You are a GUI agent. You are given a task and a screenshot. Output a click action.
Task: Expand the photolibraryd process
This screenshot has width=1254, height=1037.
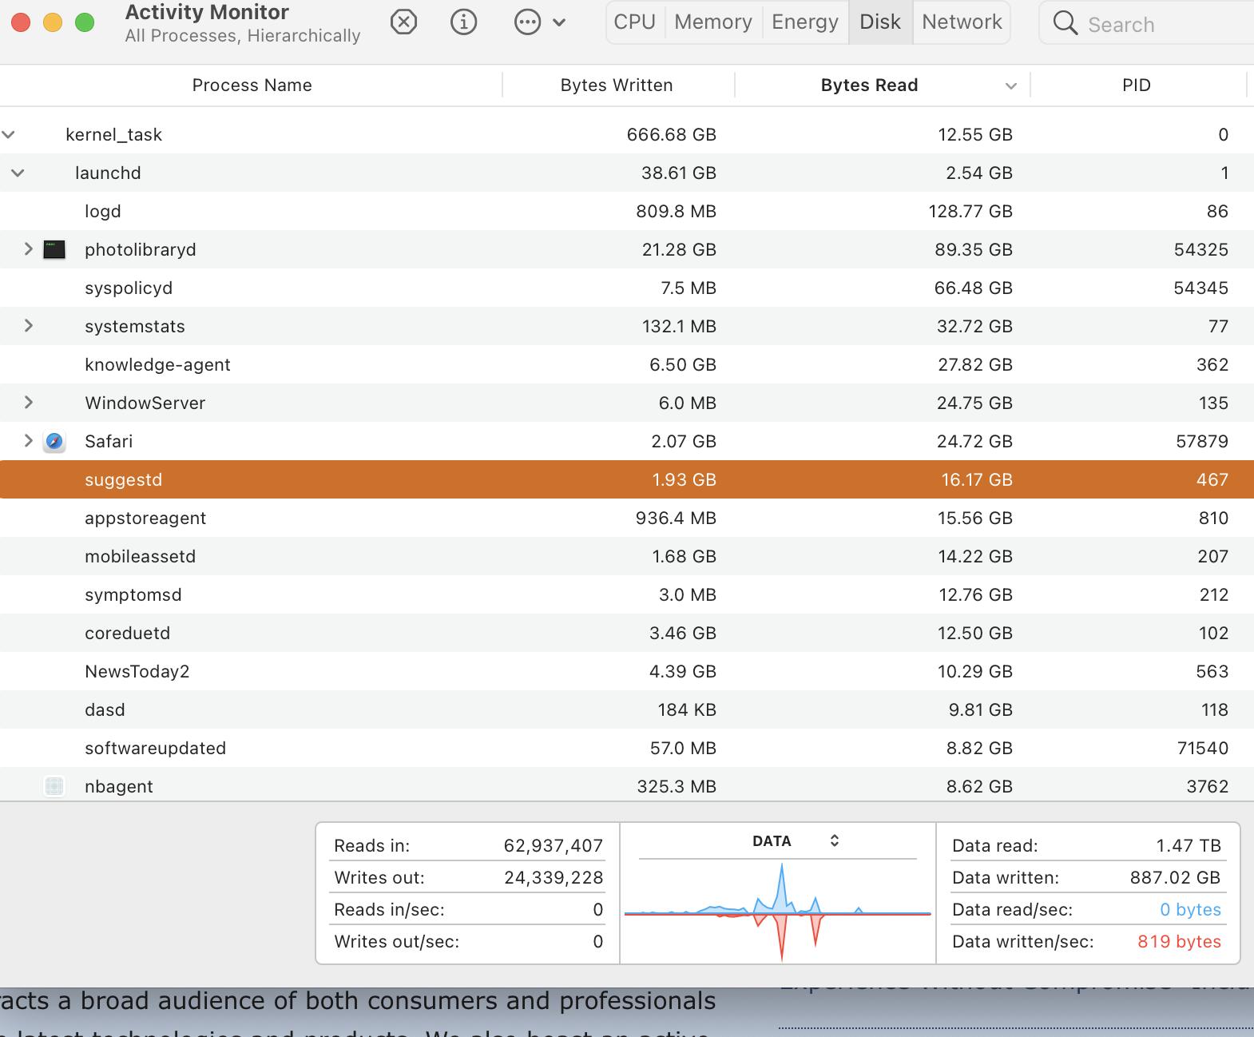(29, 249)
